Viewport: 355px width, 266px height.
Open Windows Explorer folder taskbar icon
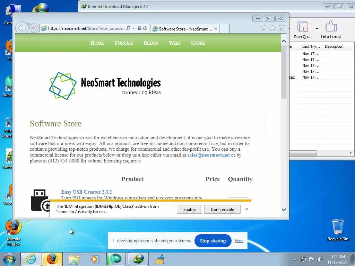(74, 259)
